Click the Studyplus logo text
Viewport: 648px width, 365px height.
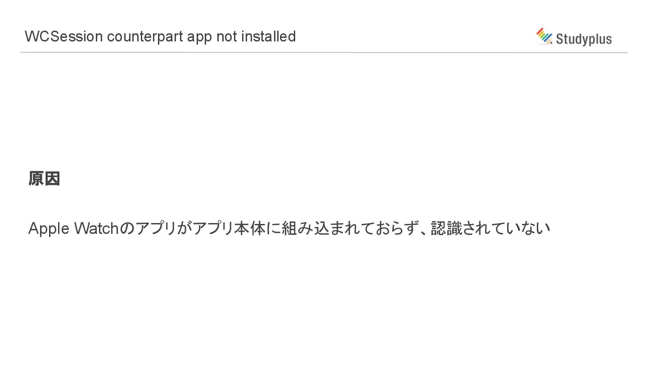584,39
